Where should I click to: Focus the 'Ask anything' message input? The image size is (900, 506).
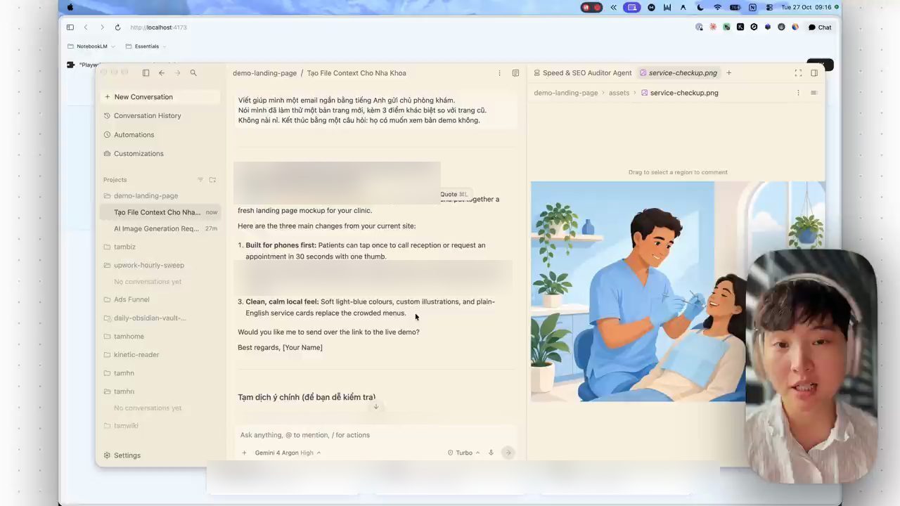coord(375,435)
